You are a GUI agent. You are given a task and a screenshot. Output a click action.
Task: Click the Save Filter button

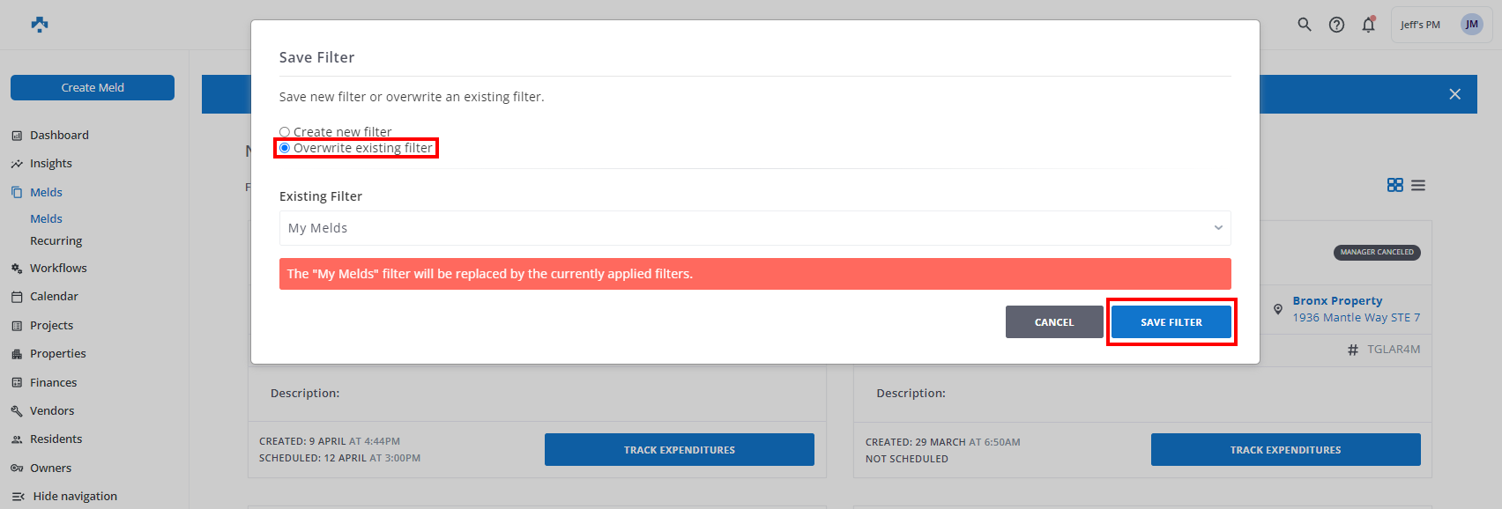click(1171, 322)
